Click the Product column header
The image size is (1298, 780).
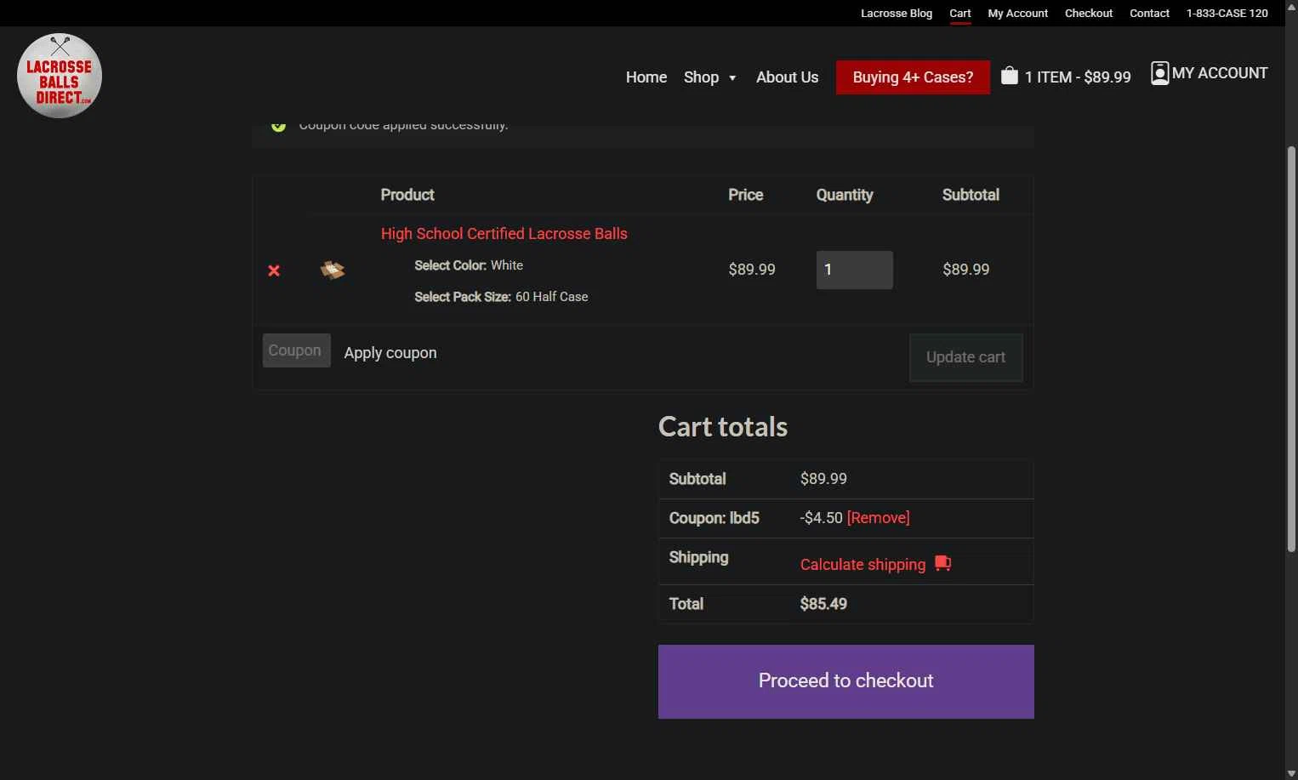(x=407, y=195)
